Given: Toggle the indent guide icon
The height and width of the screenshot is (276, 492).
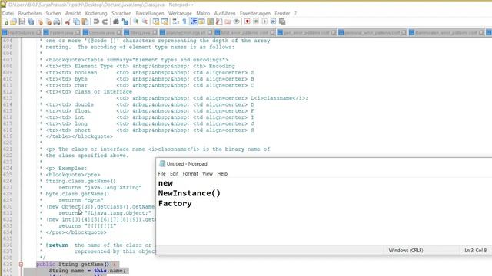Looking at the screenshot, I should point(194,21).
